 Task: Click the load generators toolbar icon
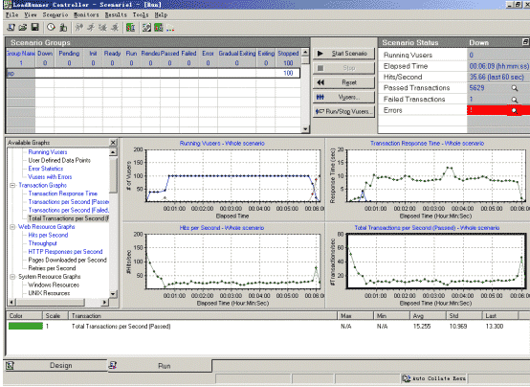tap(63, 27)
